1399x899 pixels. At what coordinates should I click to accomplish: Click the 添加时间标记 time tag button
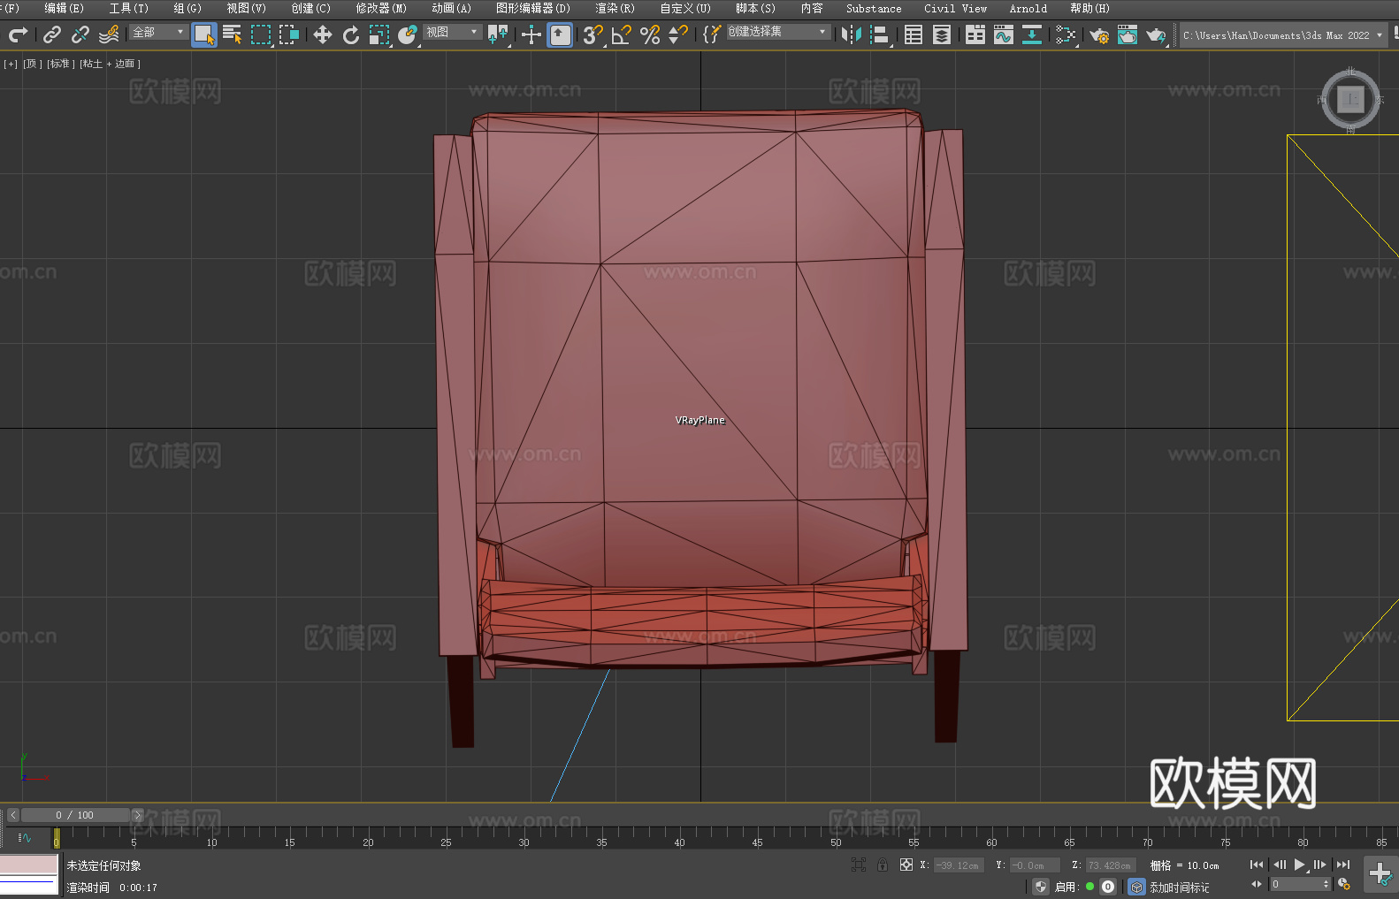1180,887
